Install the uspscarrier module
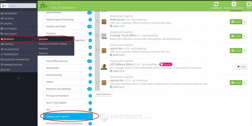This screenshot has width=252, height=126. [x=236, y=83]
